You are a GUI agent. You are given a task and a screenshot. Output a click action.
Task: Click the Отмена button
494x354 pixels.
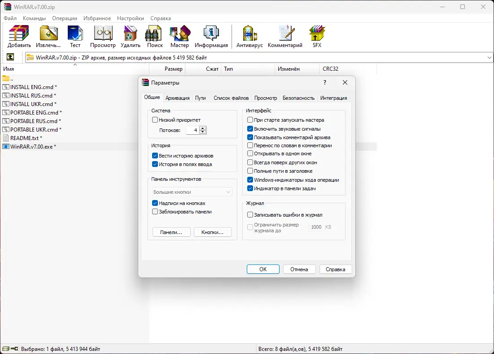pos(299,269)
